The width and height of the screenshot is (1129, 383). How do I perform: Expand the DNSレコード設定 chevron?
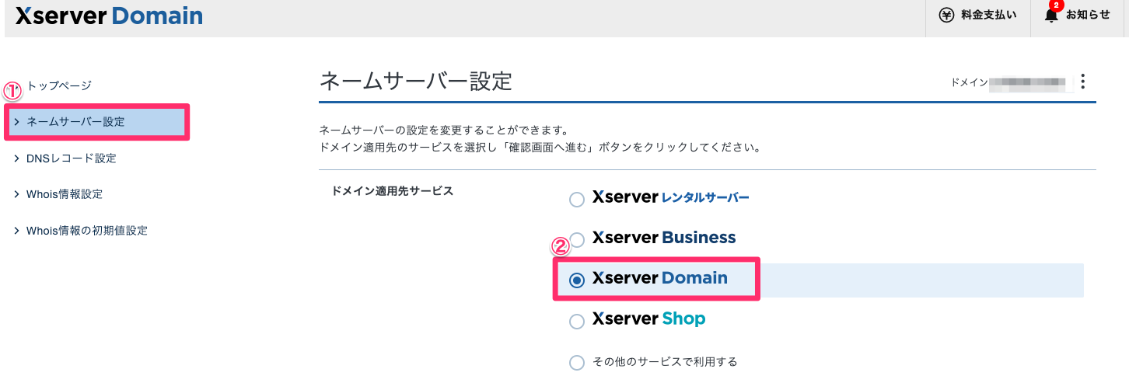(17, 158)
